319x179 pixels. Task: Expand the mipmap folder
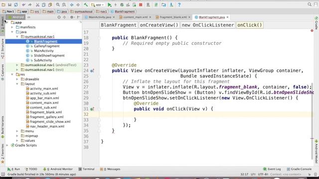(17, 136)
